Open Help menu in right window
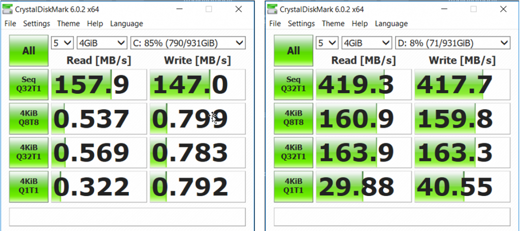 [360, 24]
